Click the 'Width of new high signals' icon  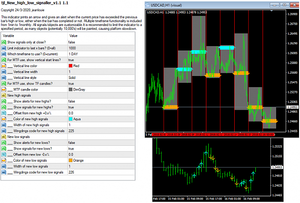(x=4, y=125)
